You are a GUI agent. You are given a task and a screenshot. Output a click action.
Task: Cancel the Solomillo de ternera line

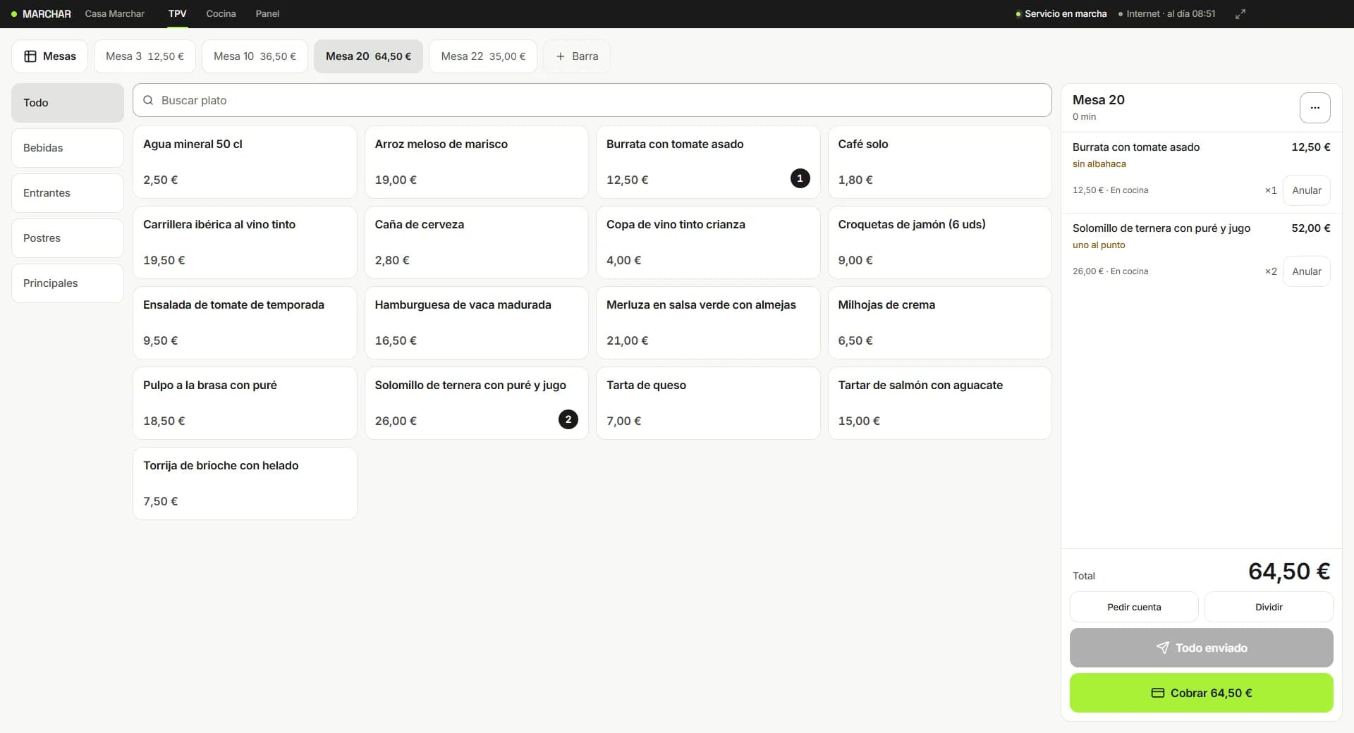pos(1306,271)
